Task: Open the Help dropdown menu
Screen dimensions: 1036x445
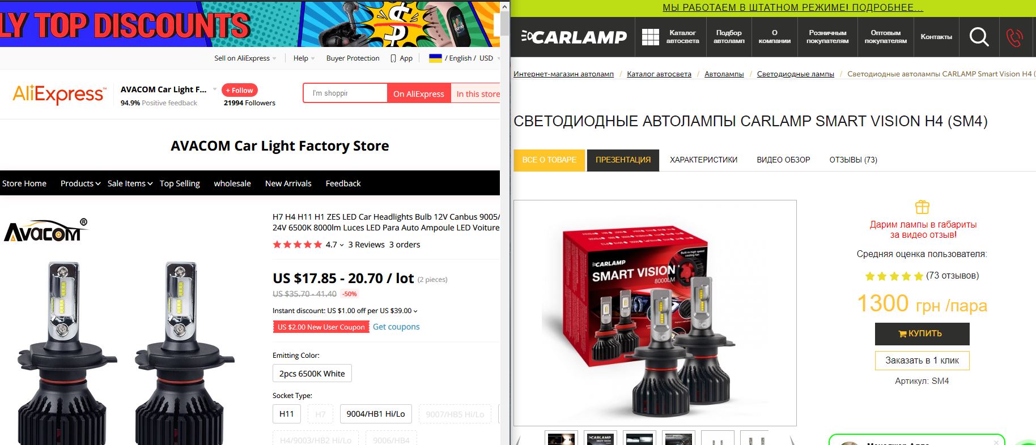Action: [x=304, y=58]
